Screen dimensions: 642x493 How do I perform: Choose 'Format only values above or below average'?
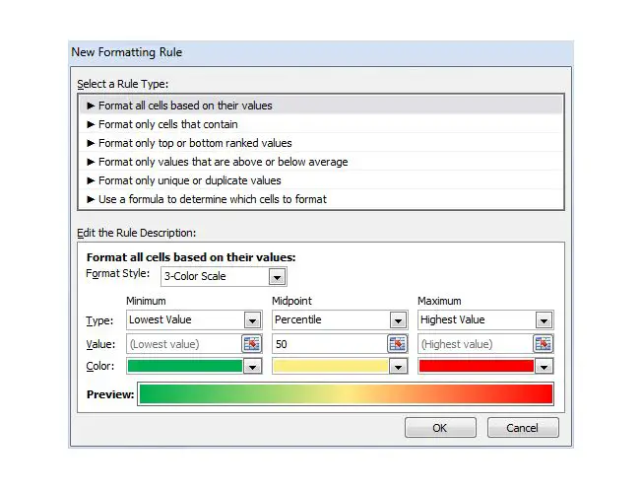click(321, 162)
